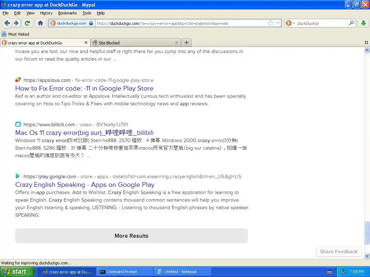The height and width of the screenshot is (277, 370).
Task: Go forward with the Forward arrow button
Action: 16,23
